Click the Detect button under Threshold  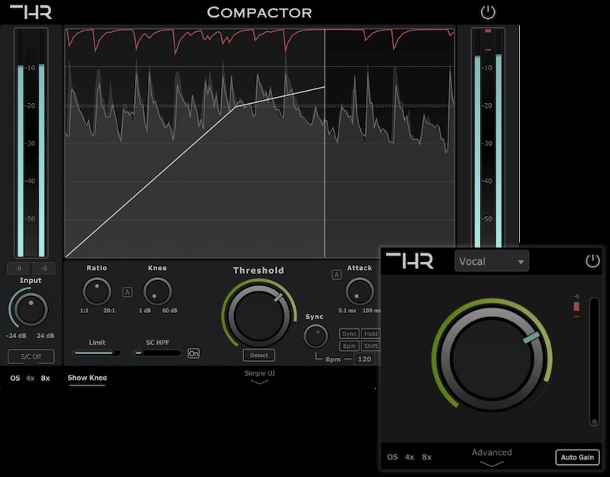tap(259, 355)
